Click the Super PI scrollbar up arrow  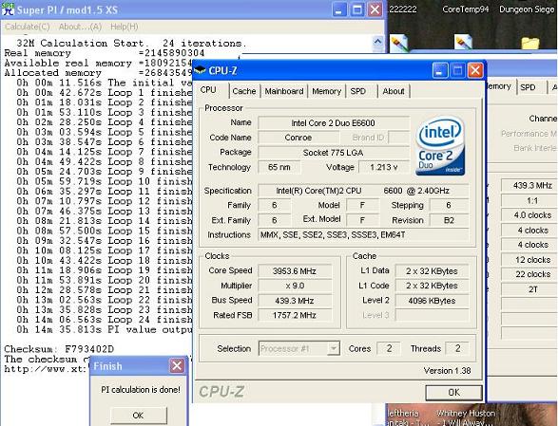point(377,42)
